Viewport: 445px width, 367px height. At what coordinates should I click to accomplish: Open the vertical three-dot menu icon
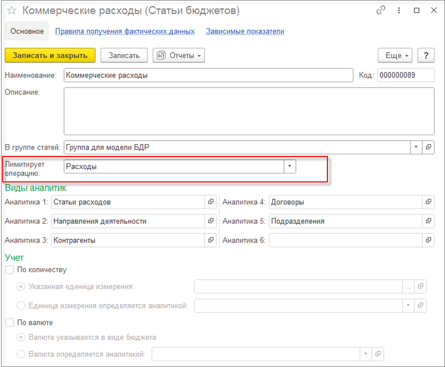[x=398, y=10]
